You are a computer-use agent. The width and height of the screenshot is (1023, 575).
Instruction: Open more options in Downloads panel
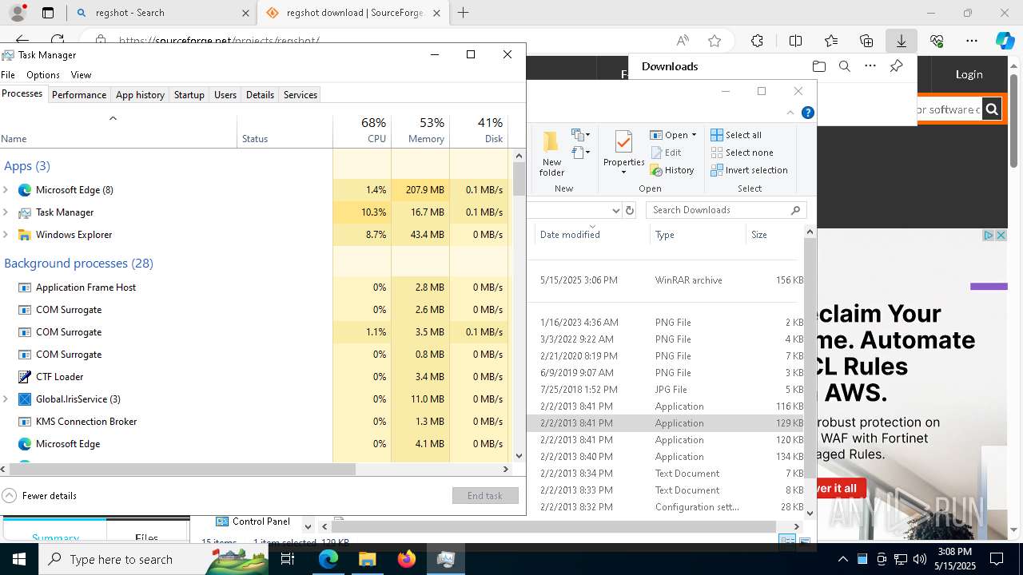[870, 66]
